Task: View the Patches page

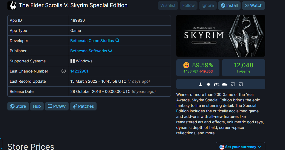Action: pyautogui.click(x=83, y=106)
